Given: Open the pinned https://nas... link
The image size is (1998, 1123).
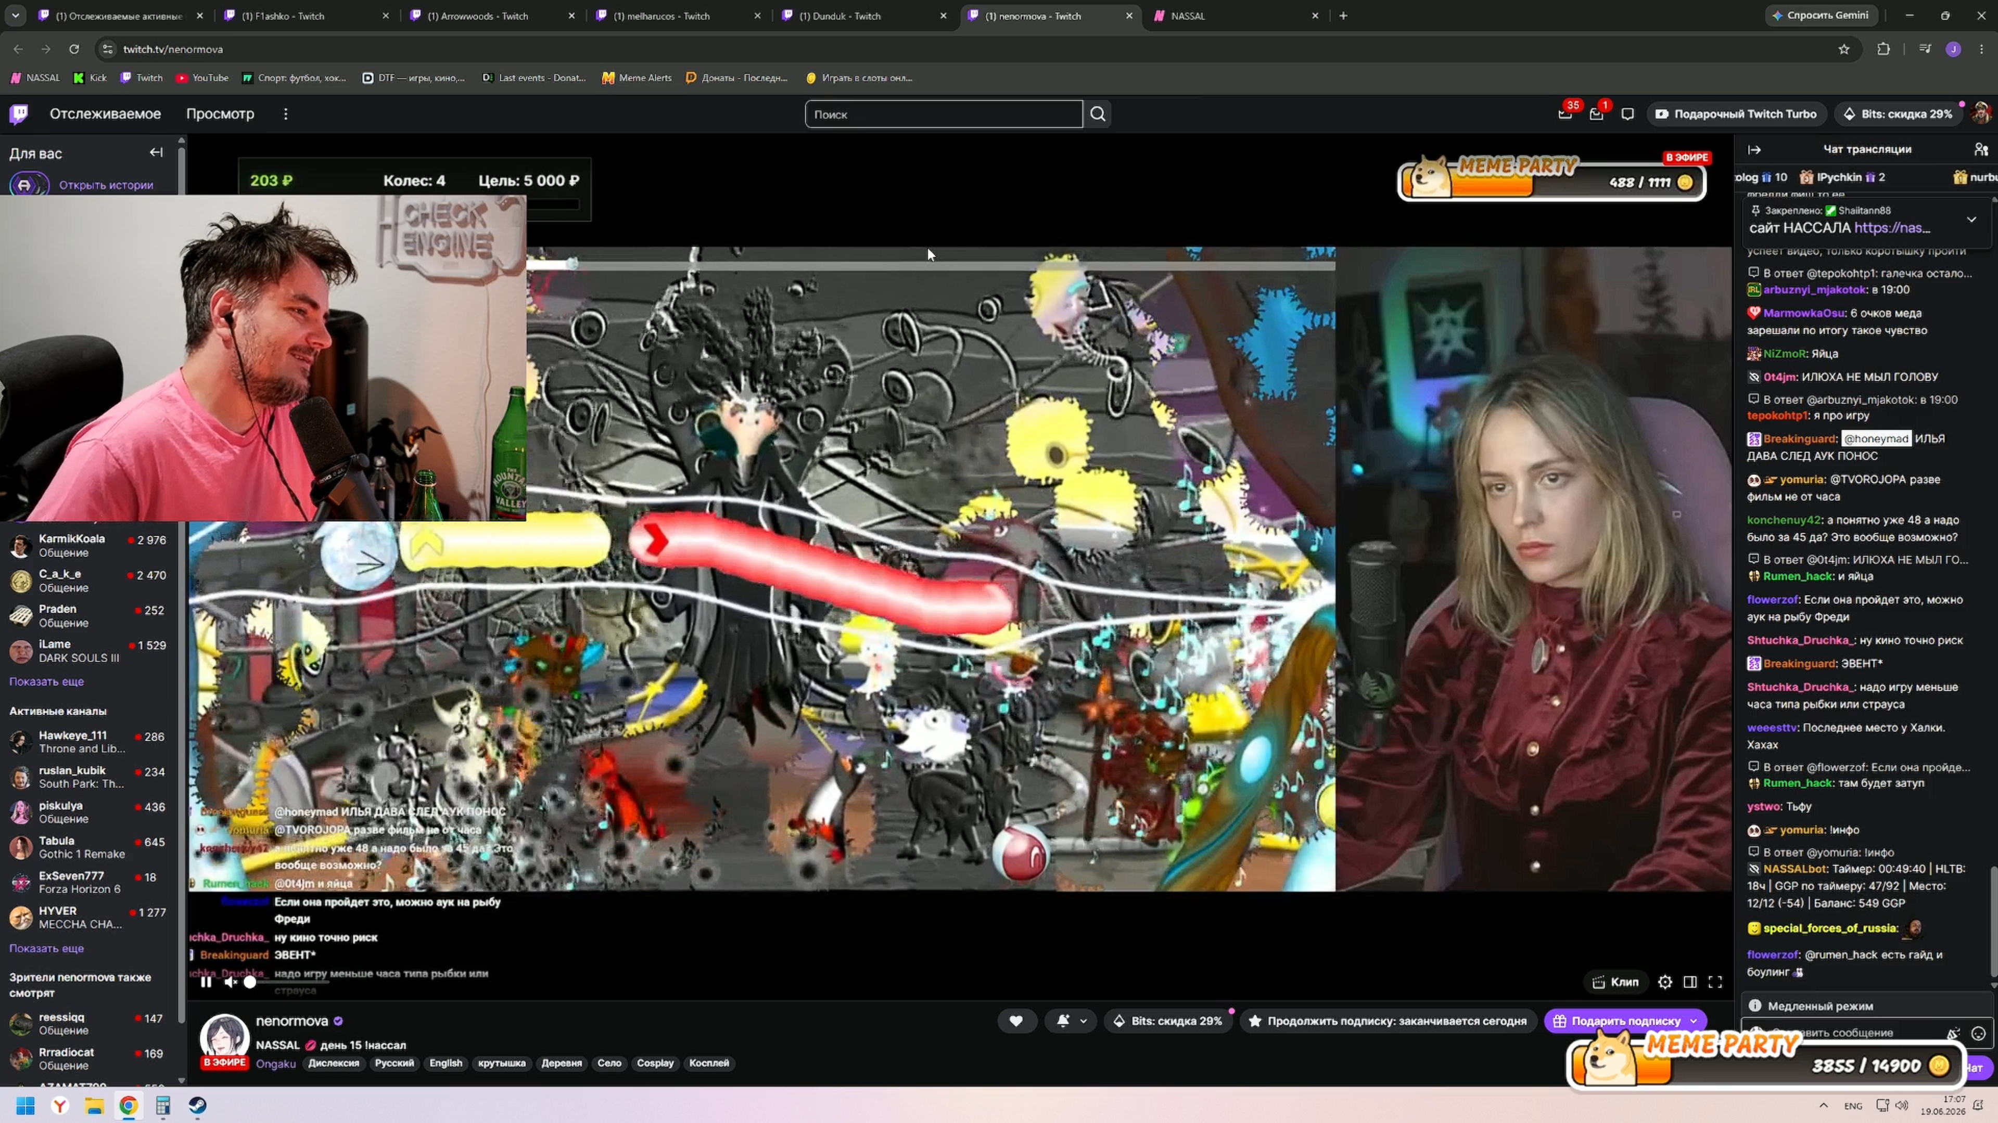Looking at the screenshot, I should [x=1892, y=228].
